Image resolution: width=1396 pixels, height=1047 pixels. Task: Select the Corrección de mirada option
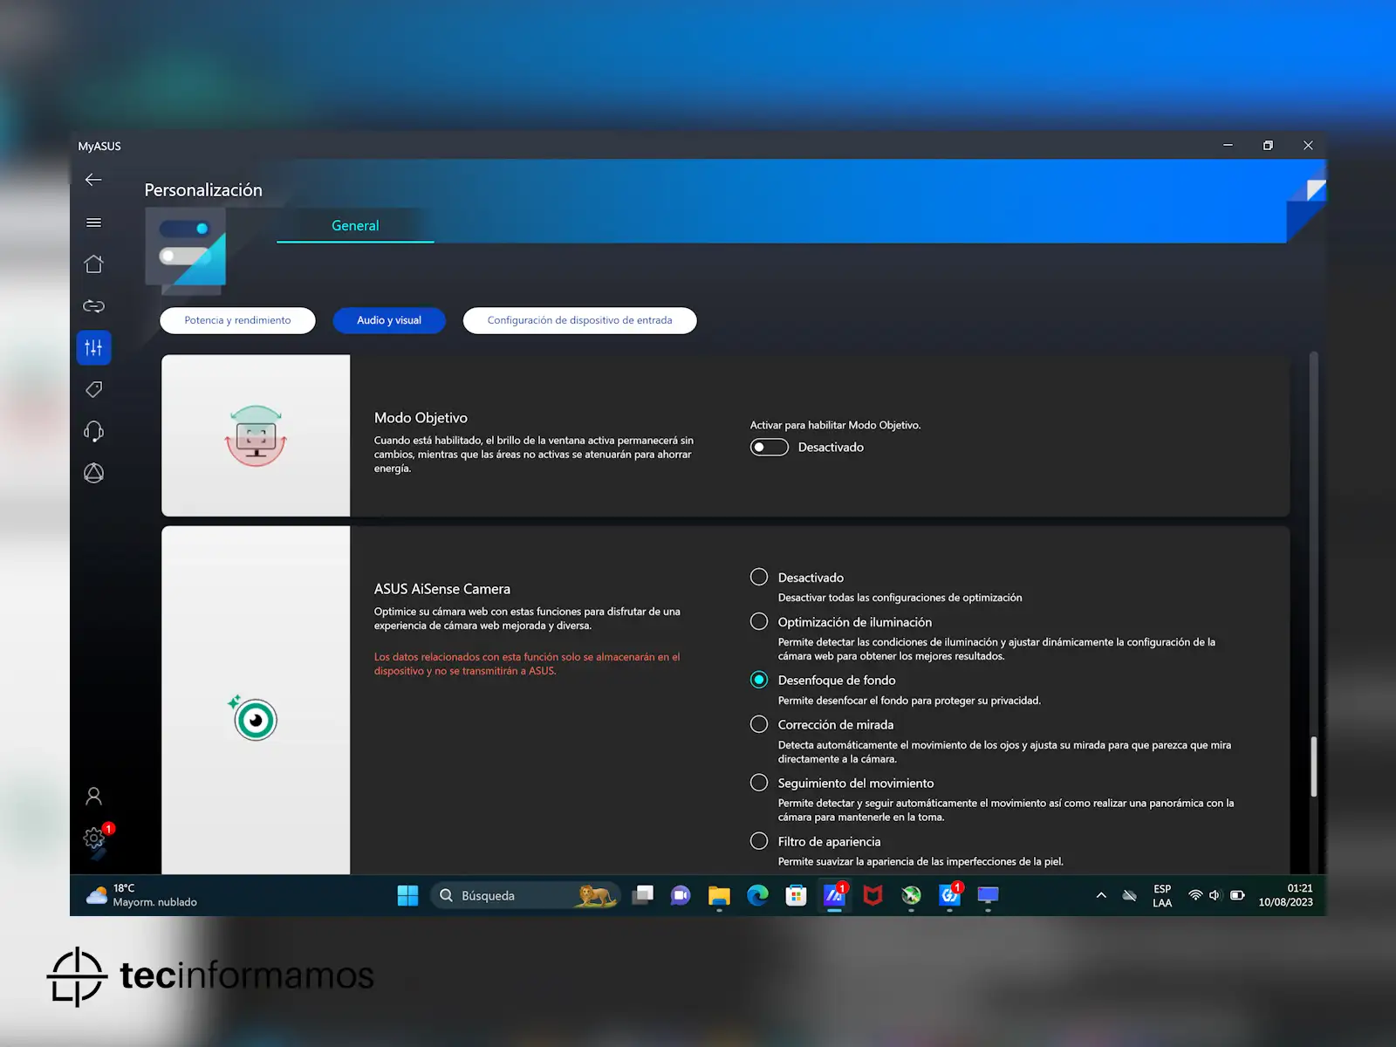point(759,725)
